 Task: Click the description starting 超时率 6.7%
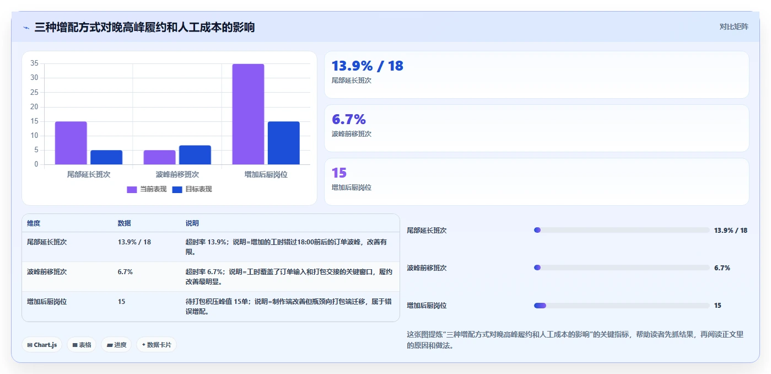tap(289, 277)
